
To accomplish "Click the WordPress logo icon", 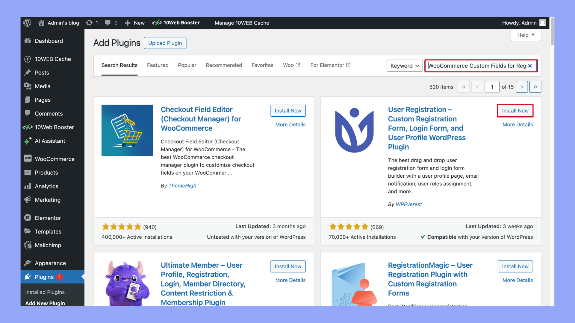I will pyautogui.click(x=27, y=23).
